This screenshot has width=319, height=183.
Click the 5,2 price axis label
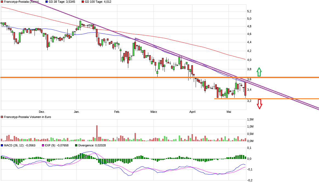tap(249, 11)
